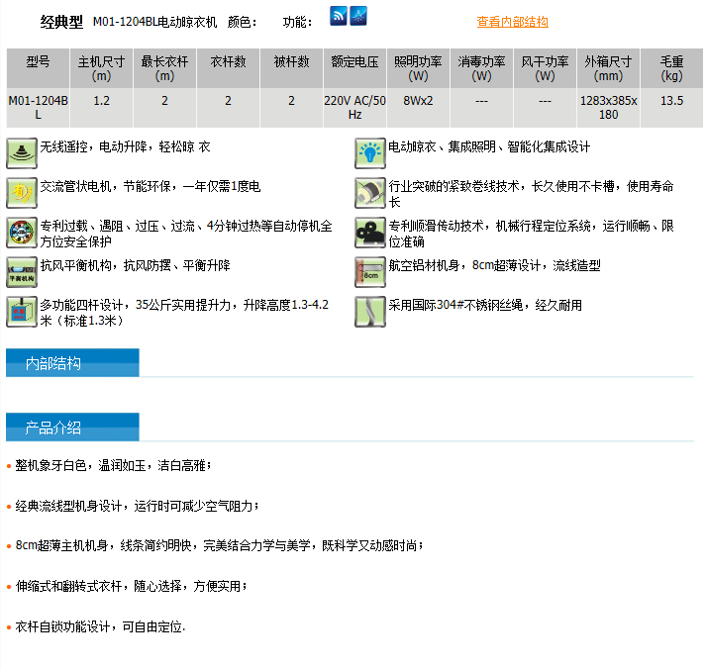Click the blue lighting function icon at top
The image size is (706, 669).
[358, 16]
